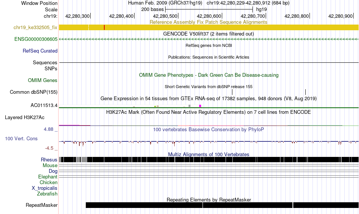Click the GENCODE V50lift37 track title
This screenshot has height=214, width=359.
pos(208,34)
